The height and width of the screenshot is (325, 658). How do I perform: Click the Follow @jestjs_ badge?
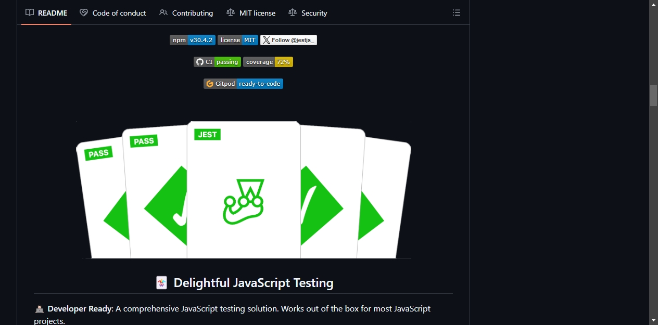[288, 40]
